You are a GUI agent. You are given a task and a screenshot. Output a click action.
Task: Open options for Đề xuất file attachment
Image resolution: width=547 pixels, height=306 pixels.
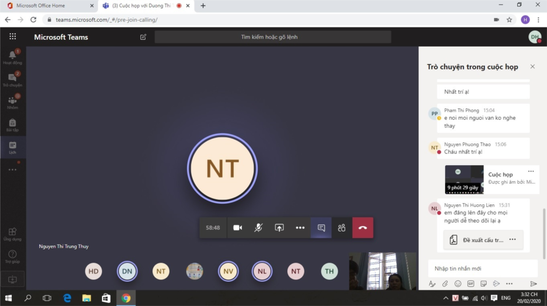point(512,239)
